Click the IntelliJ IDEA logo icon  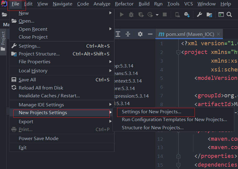pos(4,4)
